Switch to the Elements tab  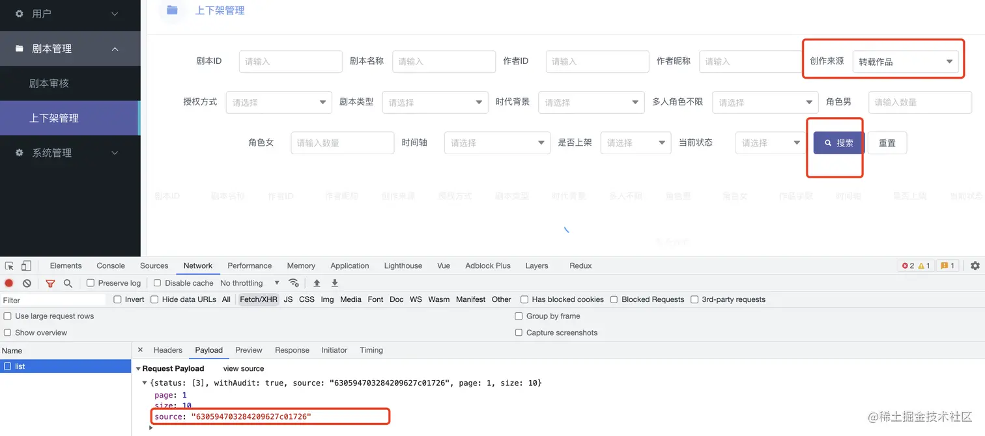(x=66, y=266)
